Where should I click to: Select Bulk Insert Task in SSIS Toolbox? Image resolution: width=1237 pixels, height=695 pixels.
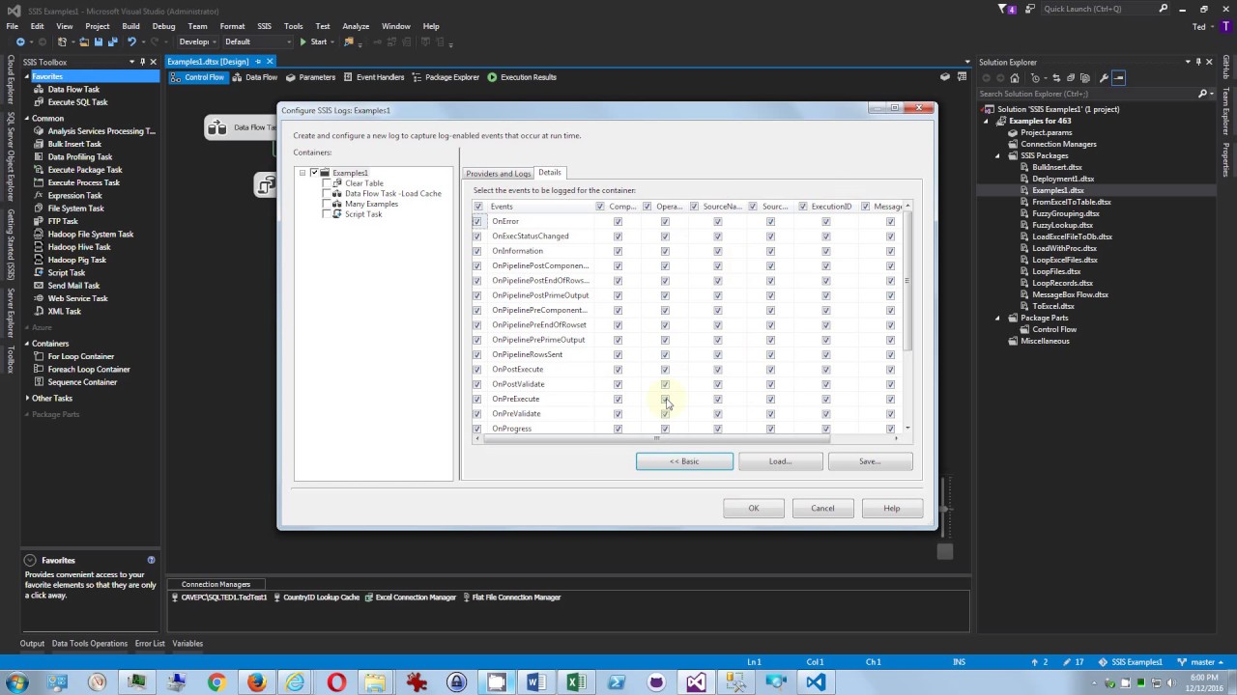pyautogui.click(x=74, y=144)
